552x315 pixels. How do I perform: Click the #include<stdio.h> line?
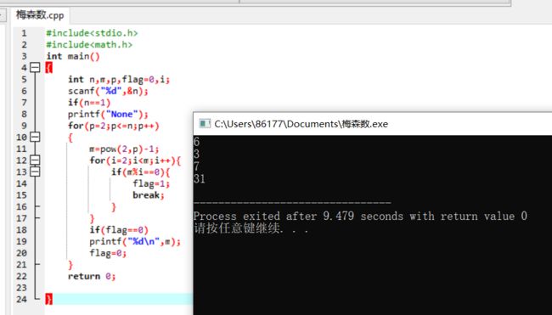92,33
